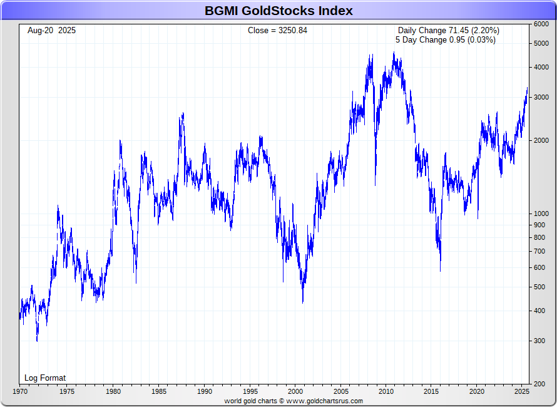Viewport: 557px width, 407px height.
Task: Click the Close = 3250.84 value
Action: click(277, 31)
